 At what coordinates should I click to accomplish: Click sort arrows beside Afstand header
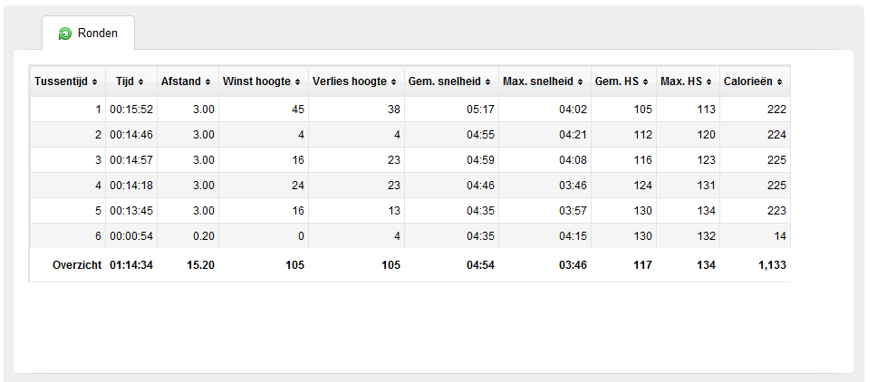click(207, 82)
